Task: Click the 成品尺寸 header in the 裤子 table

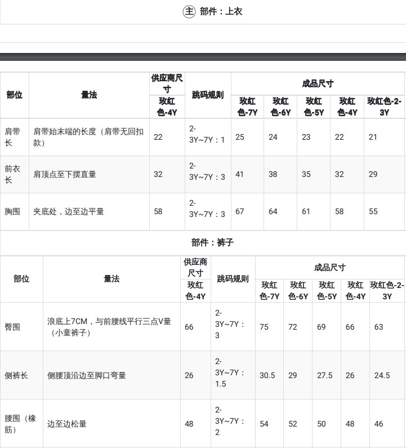Action: tap(330, 268)
